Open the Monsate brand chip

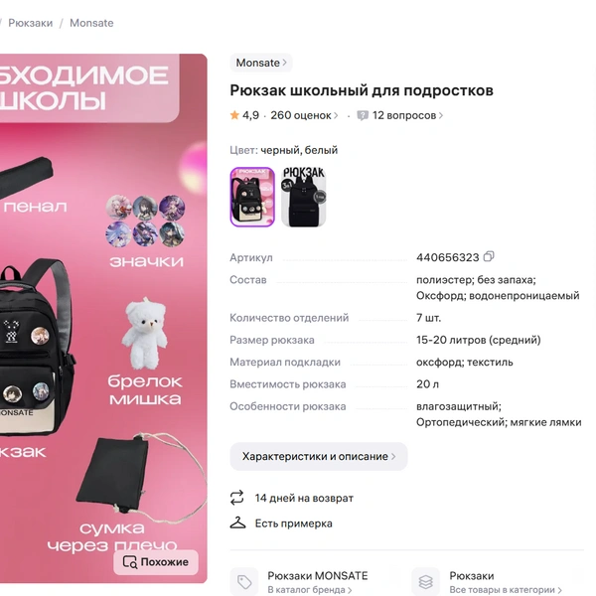click(261, 63)
